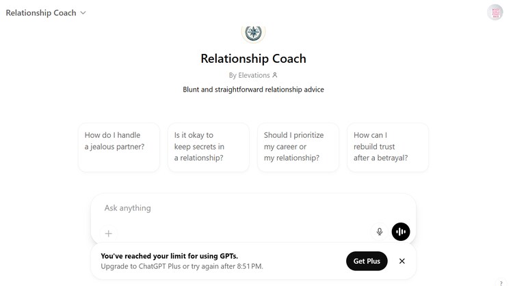The height and width of the screenshot is (286, 513).
Task: Choose the "keep secrets in a relationship" suggestion
Action: point(209,147)
